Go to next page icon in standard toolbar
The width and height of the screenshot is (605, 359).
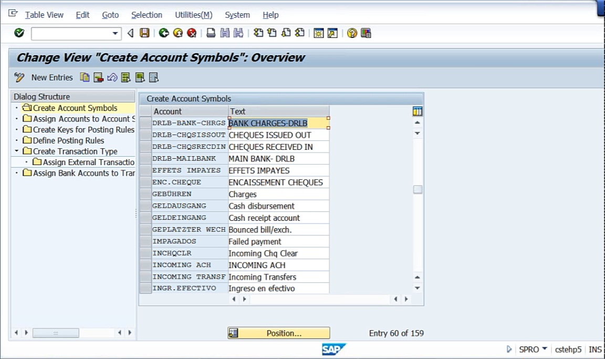point(286,33)
